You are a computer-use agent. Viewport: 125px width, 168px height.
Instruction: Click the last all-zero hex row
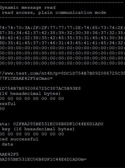pos(62,63)
